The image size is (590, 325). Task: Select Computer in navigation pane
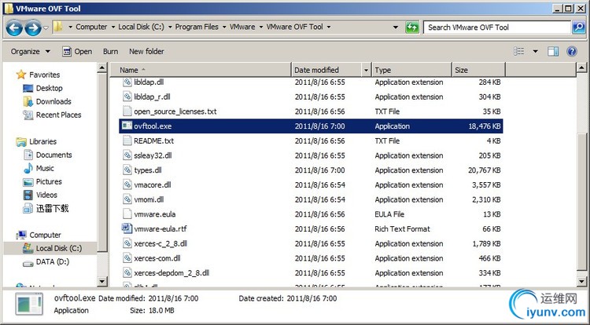[x=39, y=235]
